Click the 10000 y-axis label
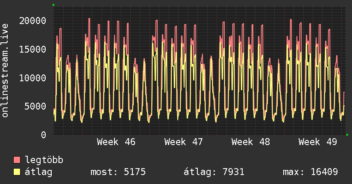 pyautogui.click(x=32, y=78)
